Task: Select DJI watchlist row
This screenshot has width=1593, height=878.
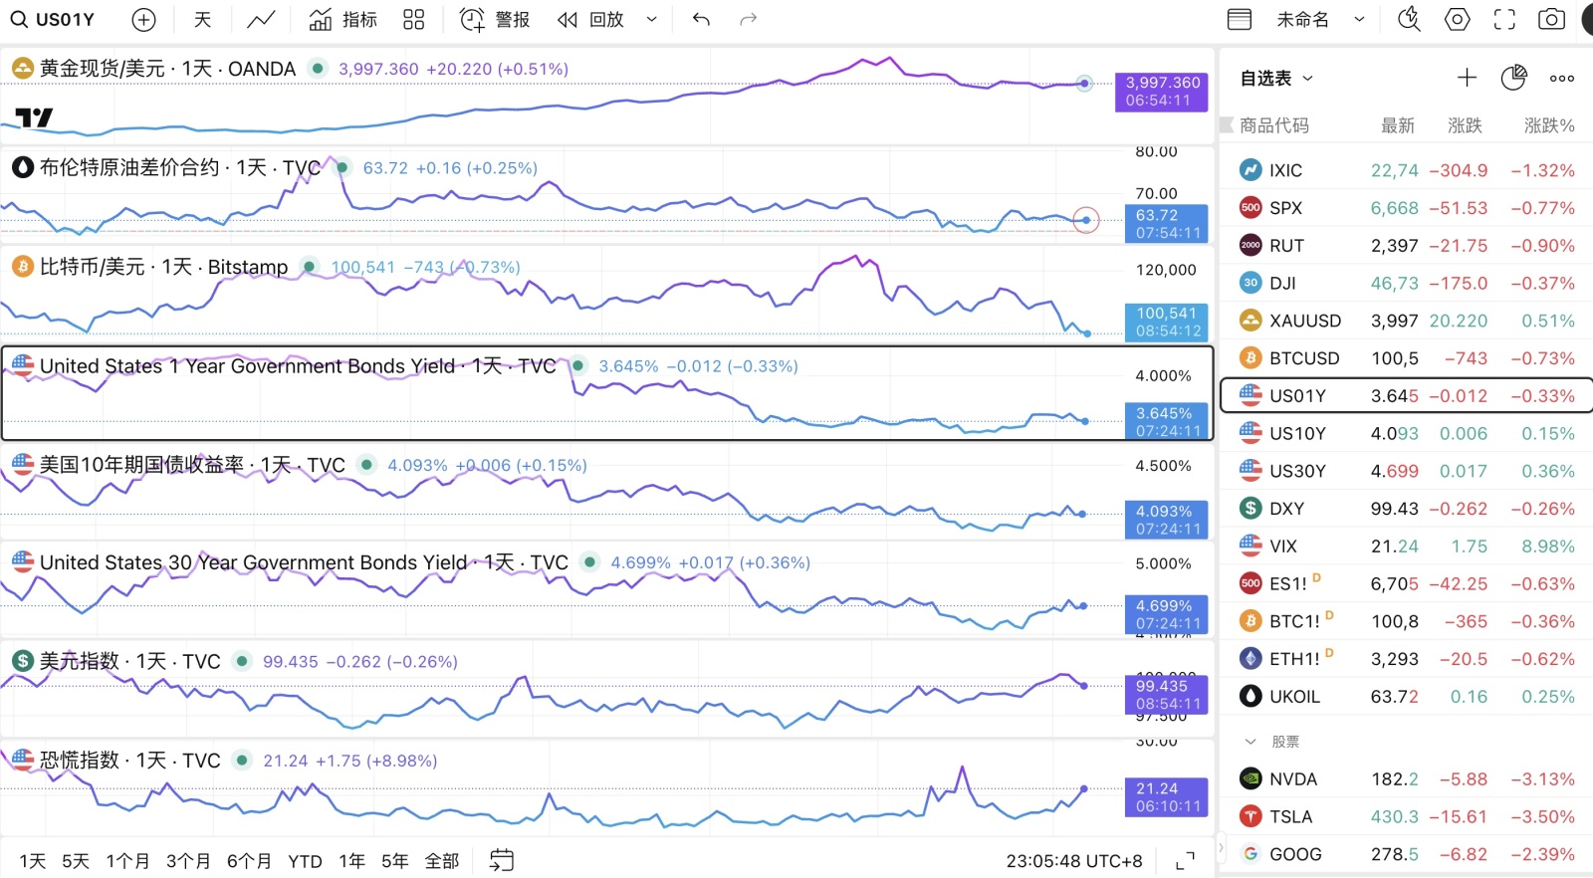Action: pyautogui.click(x=1406, y=283)
